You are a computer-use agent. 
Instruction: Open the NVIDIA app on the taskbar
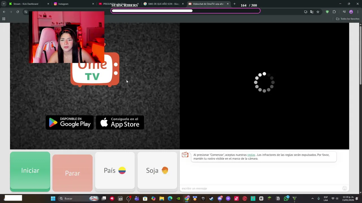click(x=178, y=198)
